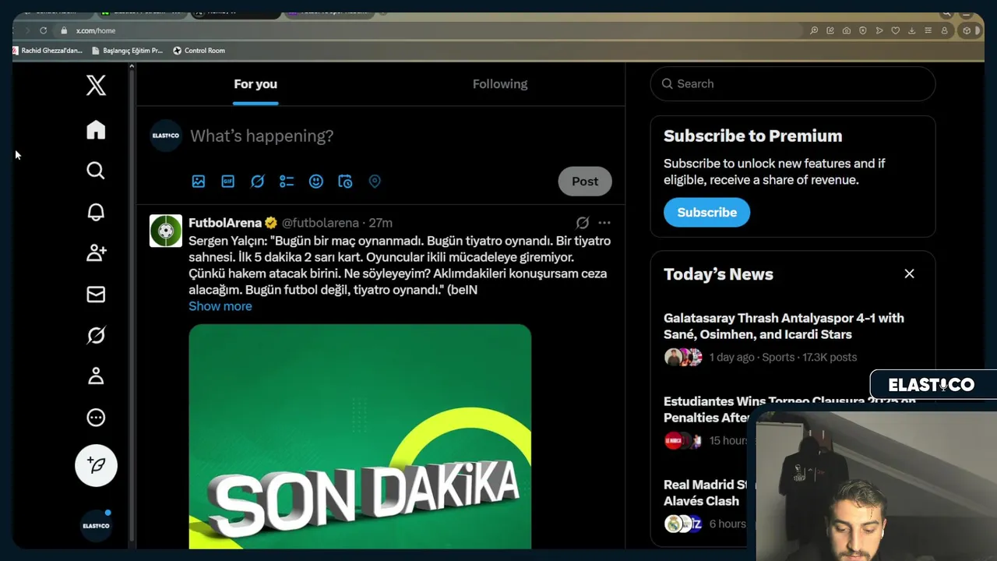Screen dimensions: 997x561
Task: Close the Today's News panel
Action: (x=909, y=273)
